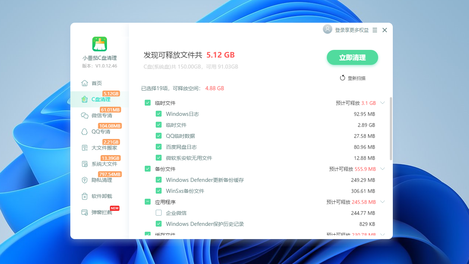Enable the 企业微信 checkbox
Screen dimensions: 469x264
(x=159, y=213)
